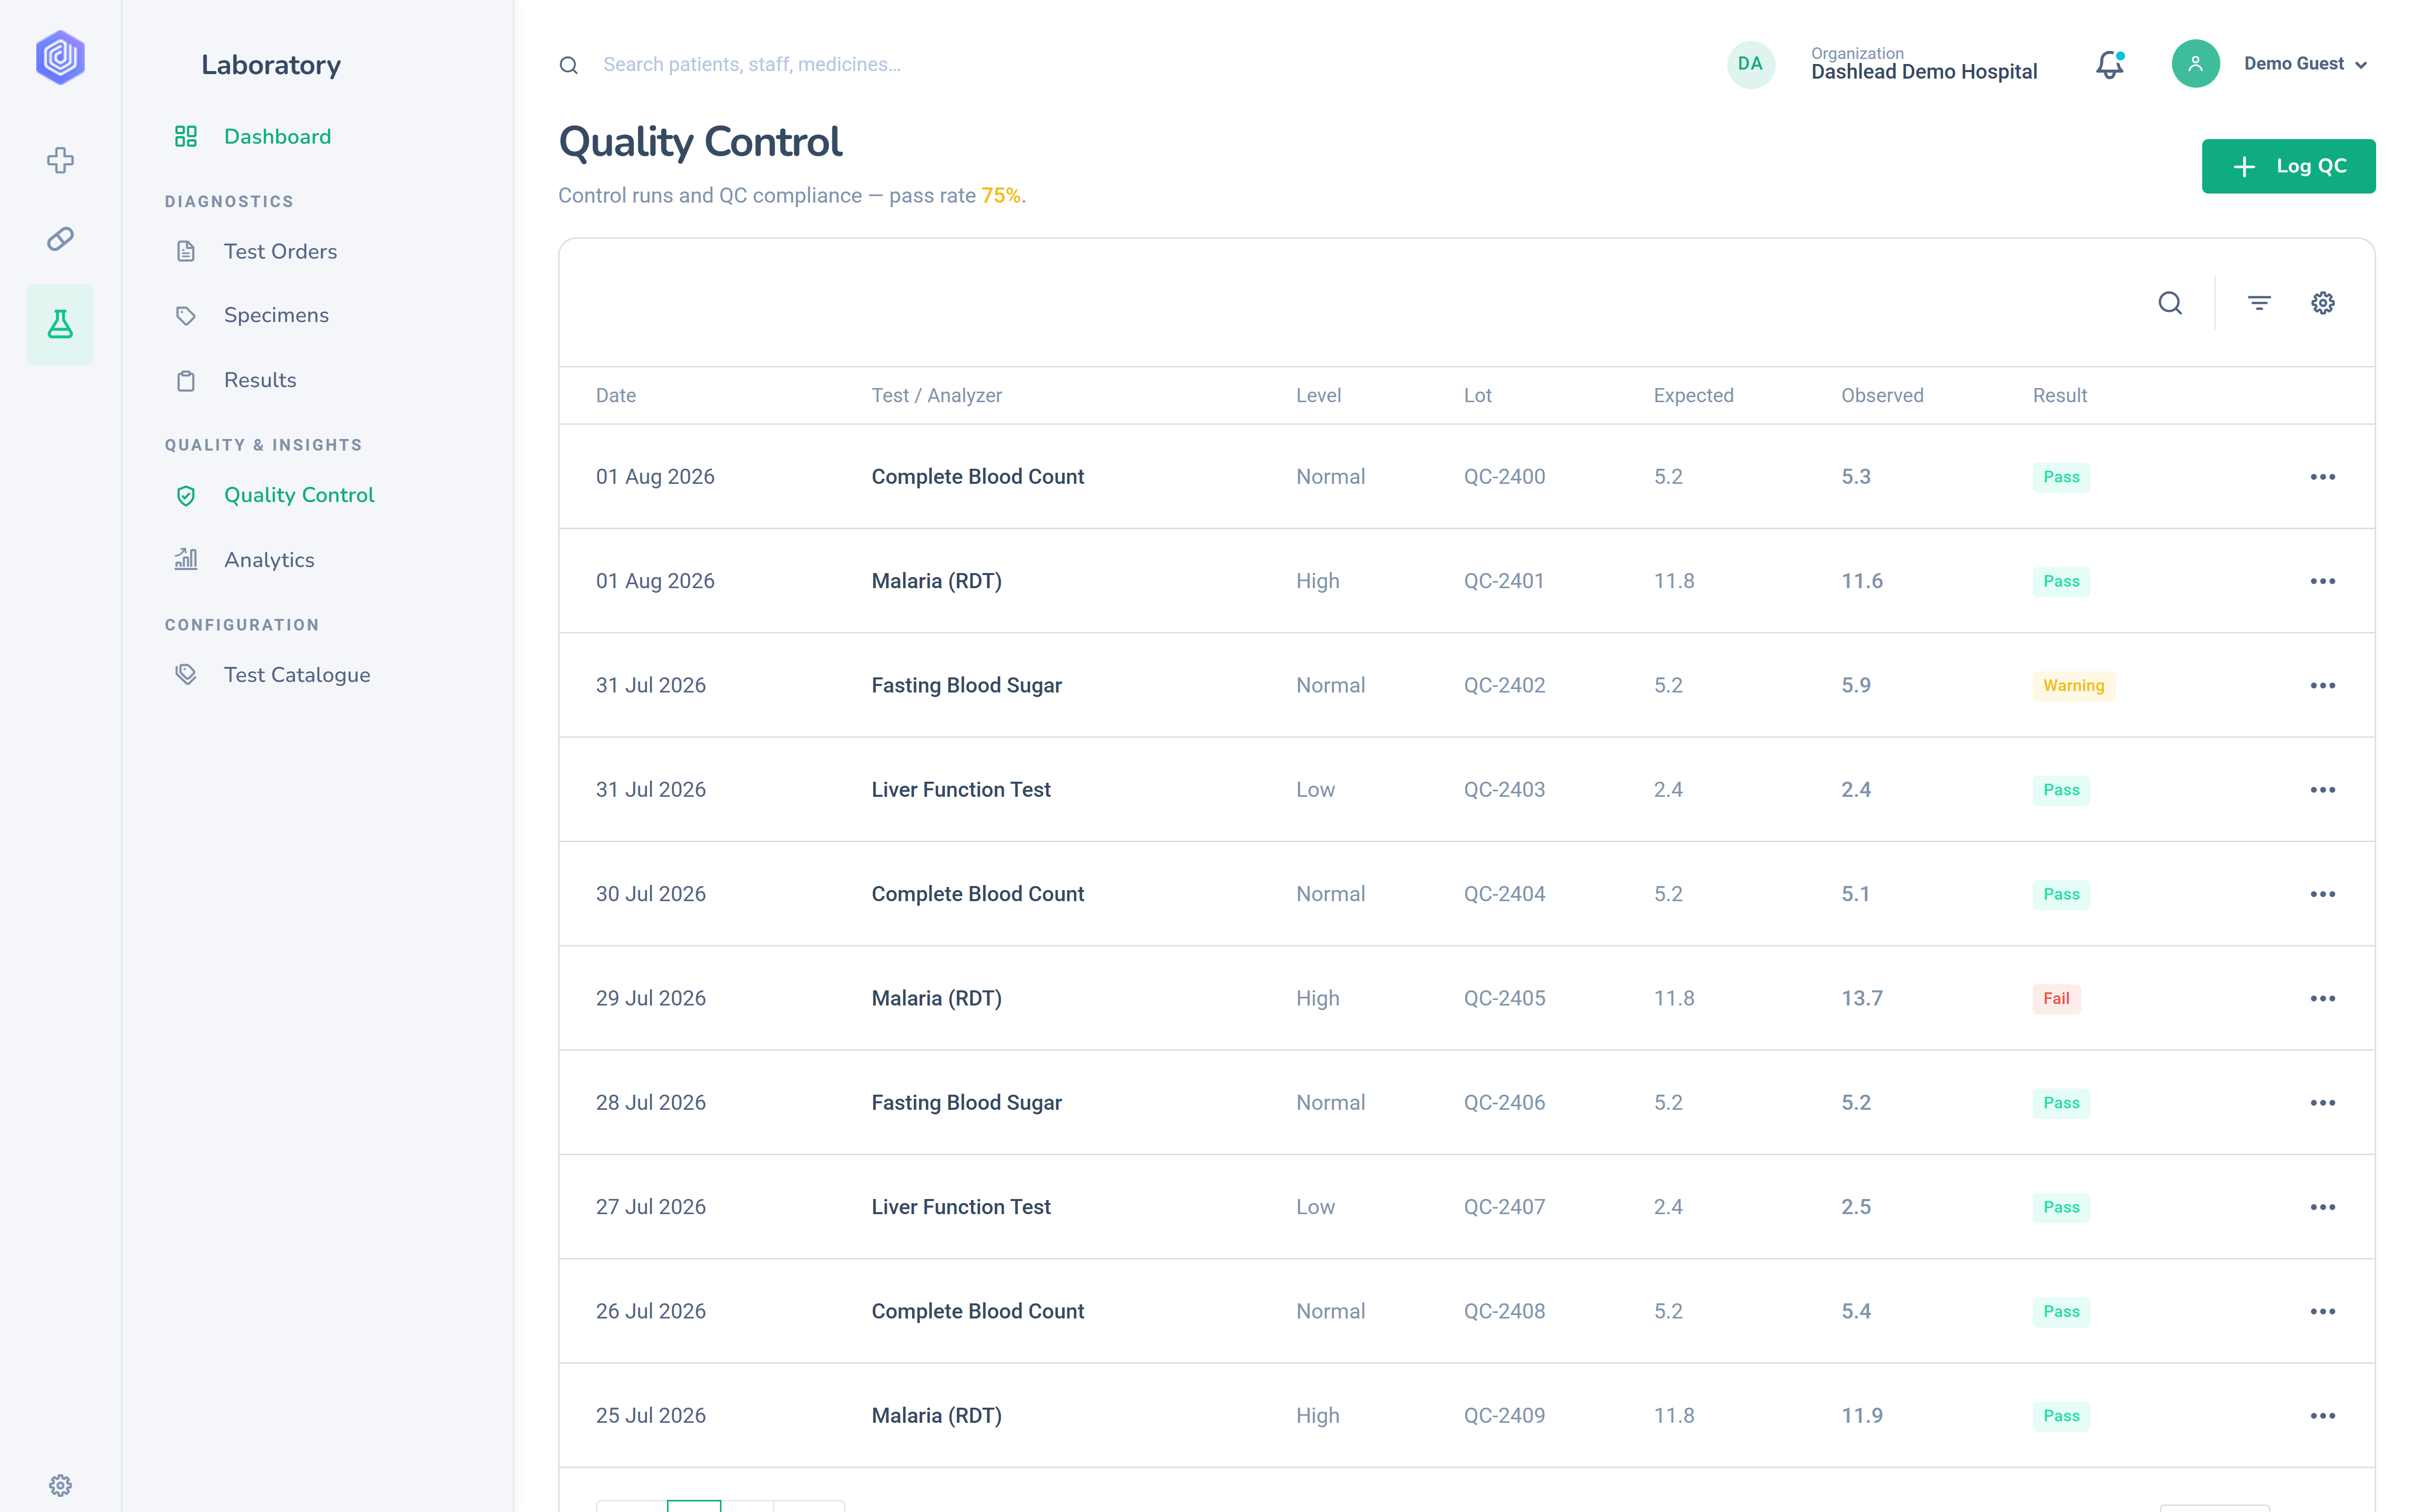Open row actions for QC-2404

[2323, 894]
